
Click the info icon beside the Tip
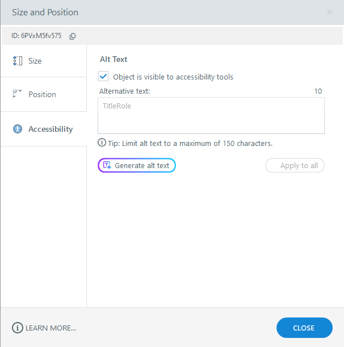click(102, 143)
